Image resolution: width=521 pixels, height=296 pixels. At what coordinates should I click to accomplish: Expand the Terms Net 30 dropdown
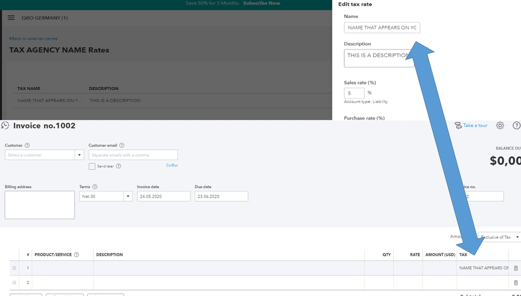pos(128,196)
